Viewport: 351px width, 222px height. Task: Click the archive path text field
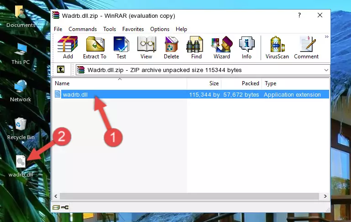tap(199, 70)
